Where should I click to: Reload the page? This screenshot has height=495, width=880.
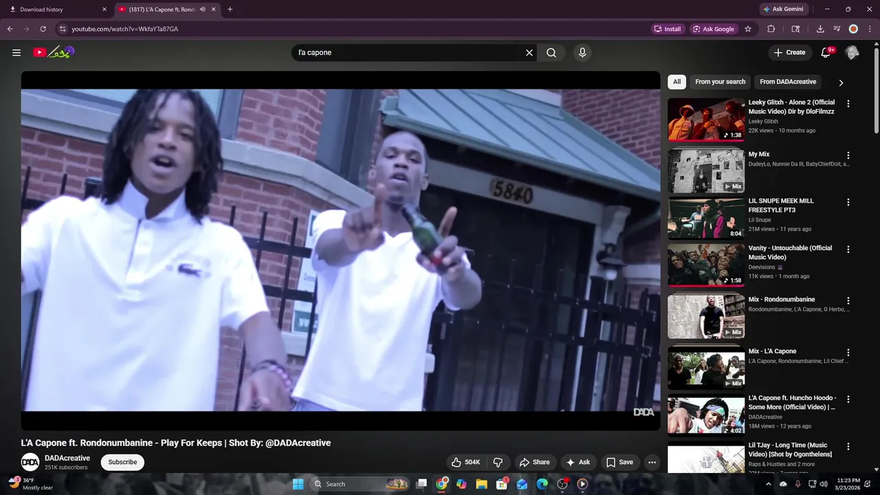[x=43, y=29]
